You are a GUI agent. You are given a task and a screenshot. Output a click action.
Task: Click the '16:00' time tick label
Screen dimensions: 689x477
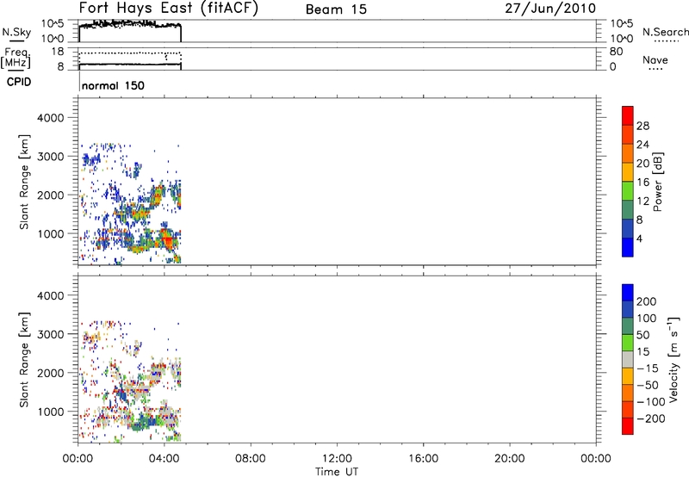click(423, 459)
